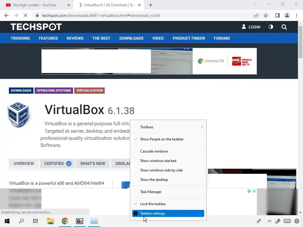The width and height of the screenshot is (303, 227).
Task: Open Chrome three-dot menu
Action: [296, 15]
